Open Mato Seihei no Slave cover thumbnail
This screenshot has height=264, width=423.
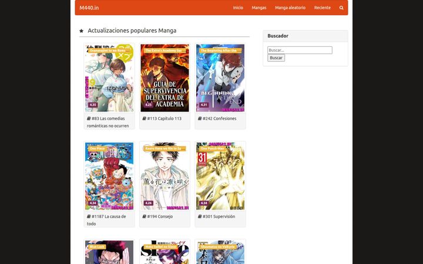click(165, 252)
